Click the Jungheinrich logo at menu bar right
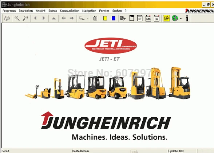 point(199,11)
